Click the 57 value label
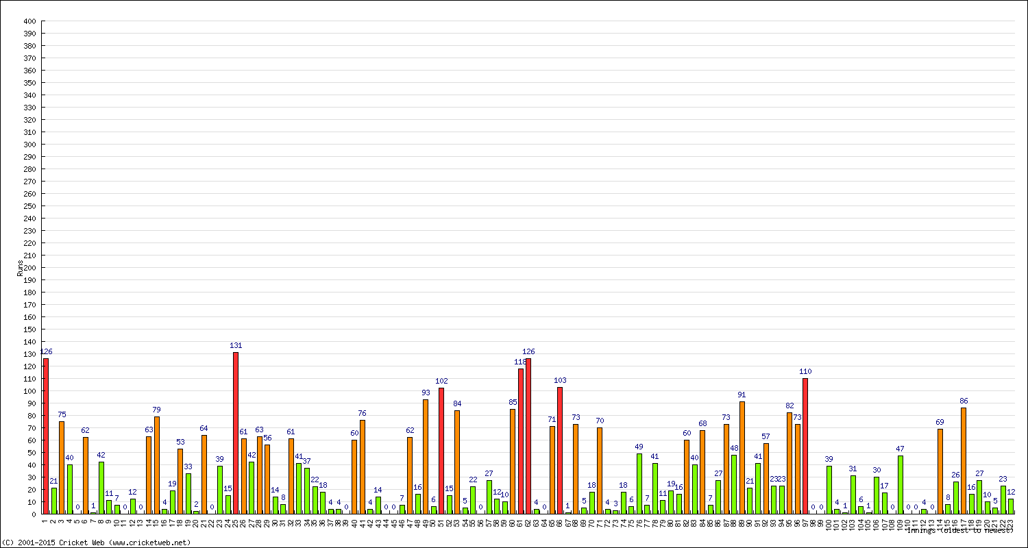1028x548 pixels. tap(766, 437)
